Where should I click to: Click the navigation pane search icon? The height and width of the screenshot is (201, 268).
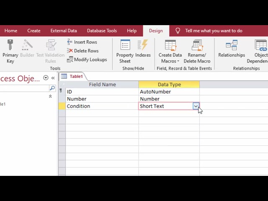tap(52, 88)
